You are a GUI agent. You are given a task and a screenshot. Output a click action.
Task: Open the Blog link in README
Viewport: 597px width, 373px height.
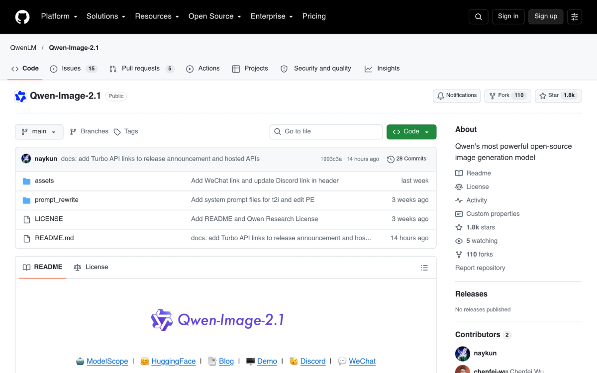226,361
